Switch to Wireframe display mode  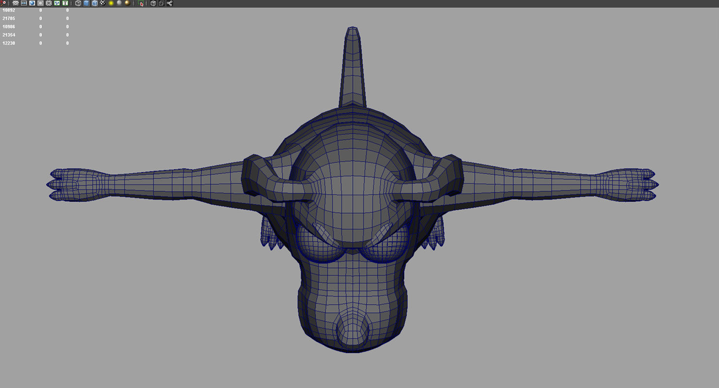[78, 3]
